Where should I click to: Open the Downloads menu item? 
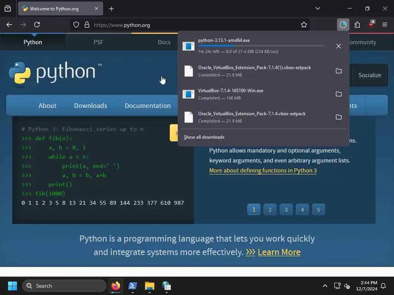(x=90, y=106)
